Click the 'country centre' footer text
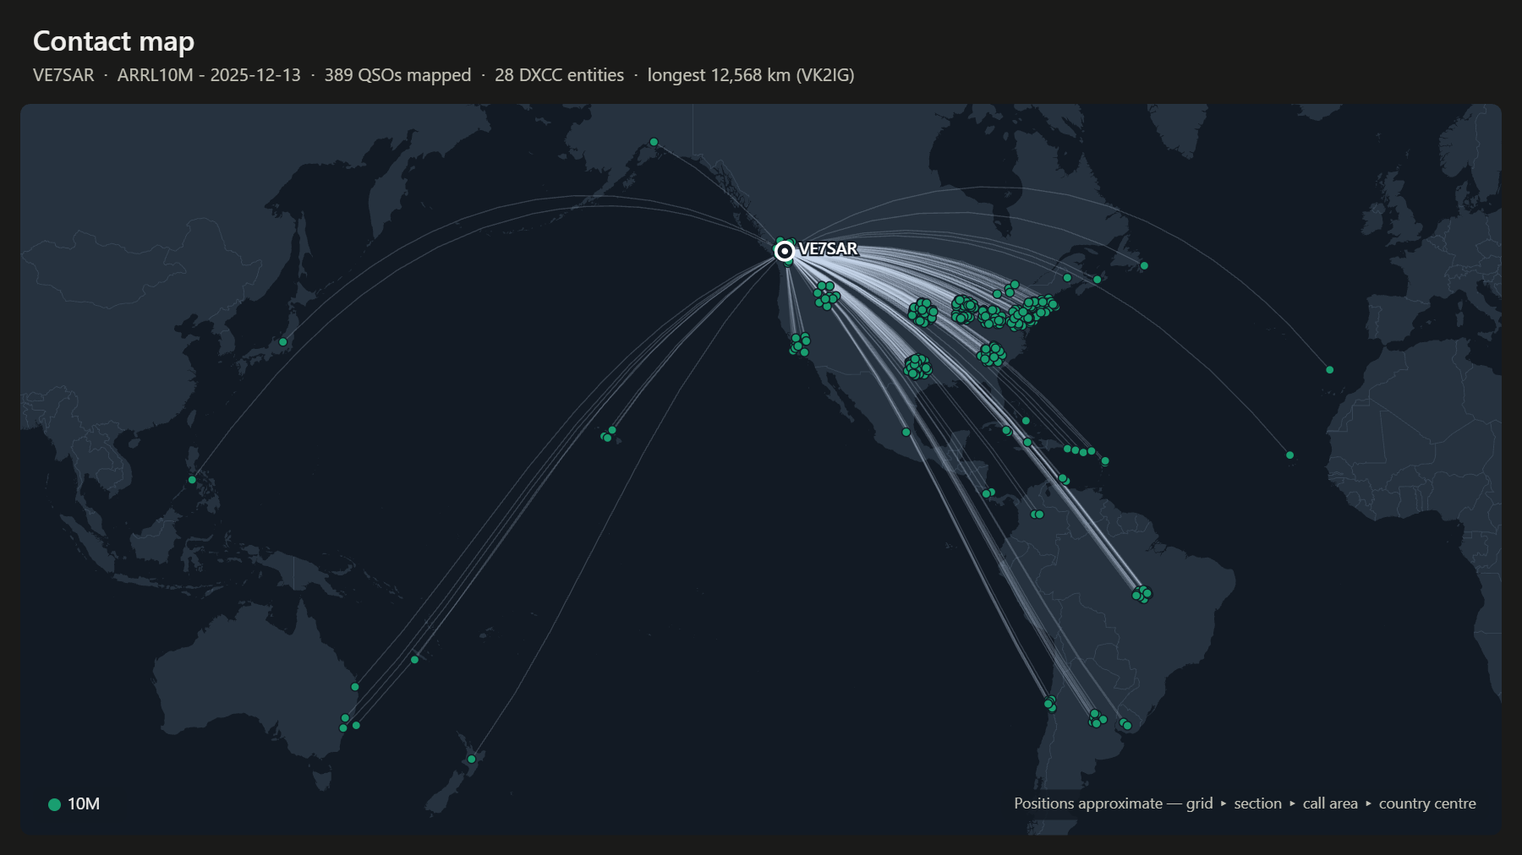Image resolution: width=1522 pixels, height=855 pixels. [1427, 803]
